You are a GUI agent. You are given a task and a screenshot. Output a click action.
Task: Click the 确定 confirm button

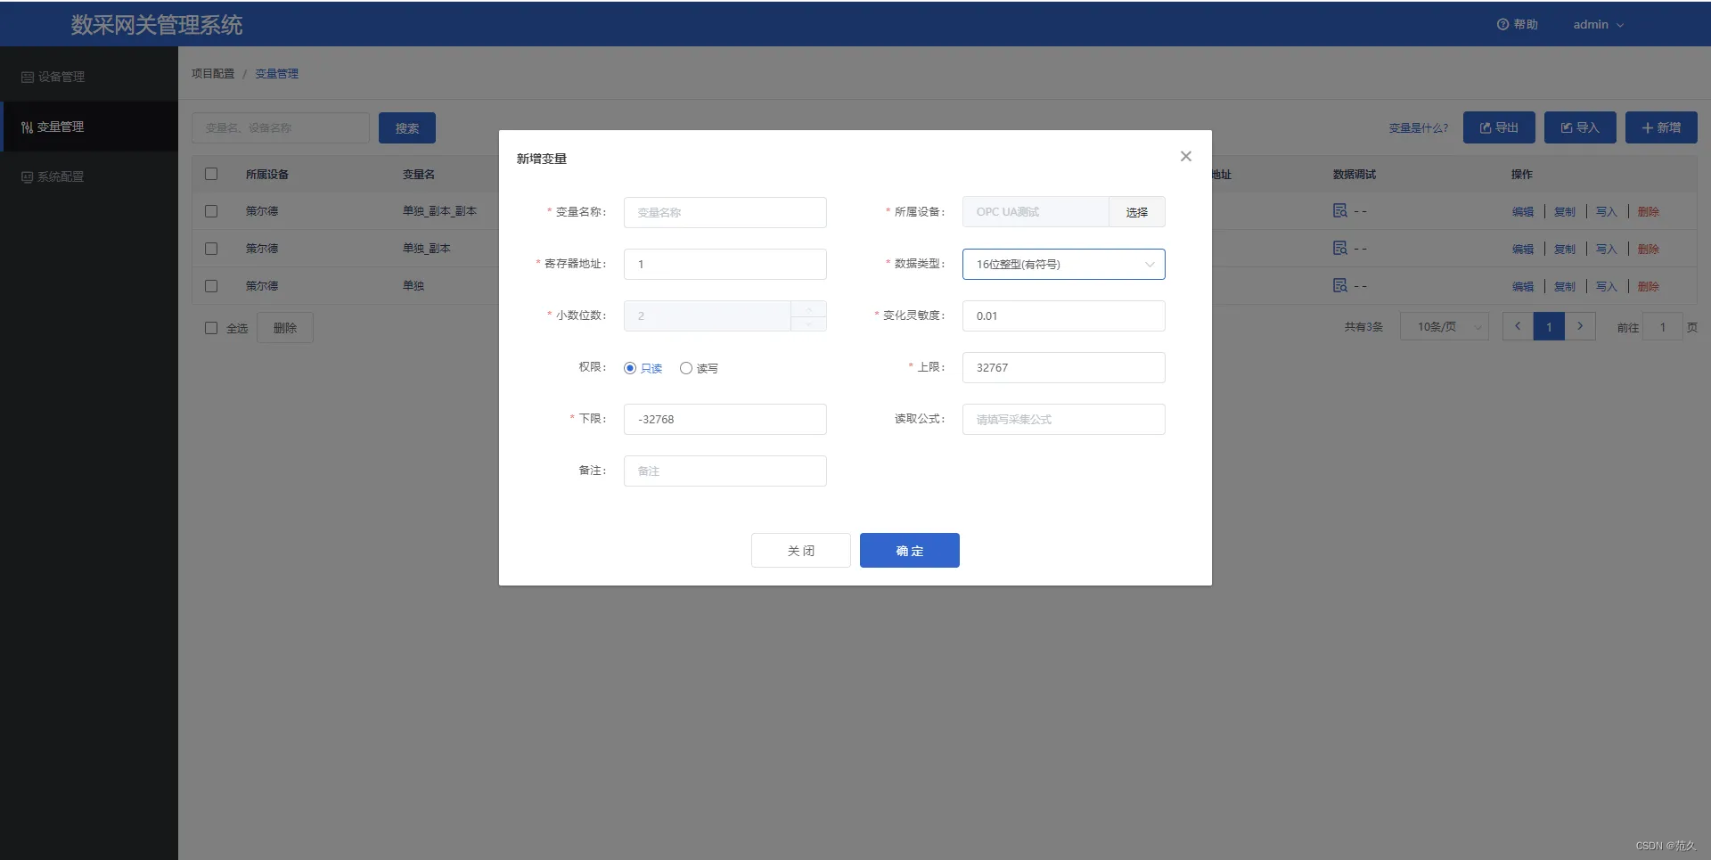[910, 550]
